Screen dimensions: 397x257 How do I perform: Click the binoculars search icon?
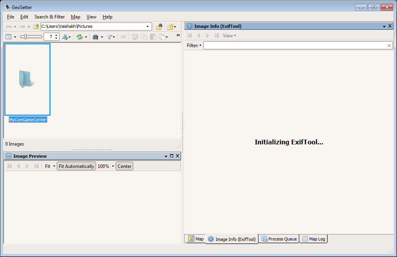click(x=96, y=36)
